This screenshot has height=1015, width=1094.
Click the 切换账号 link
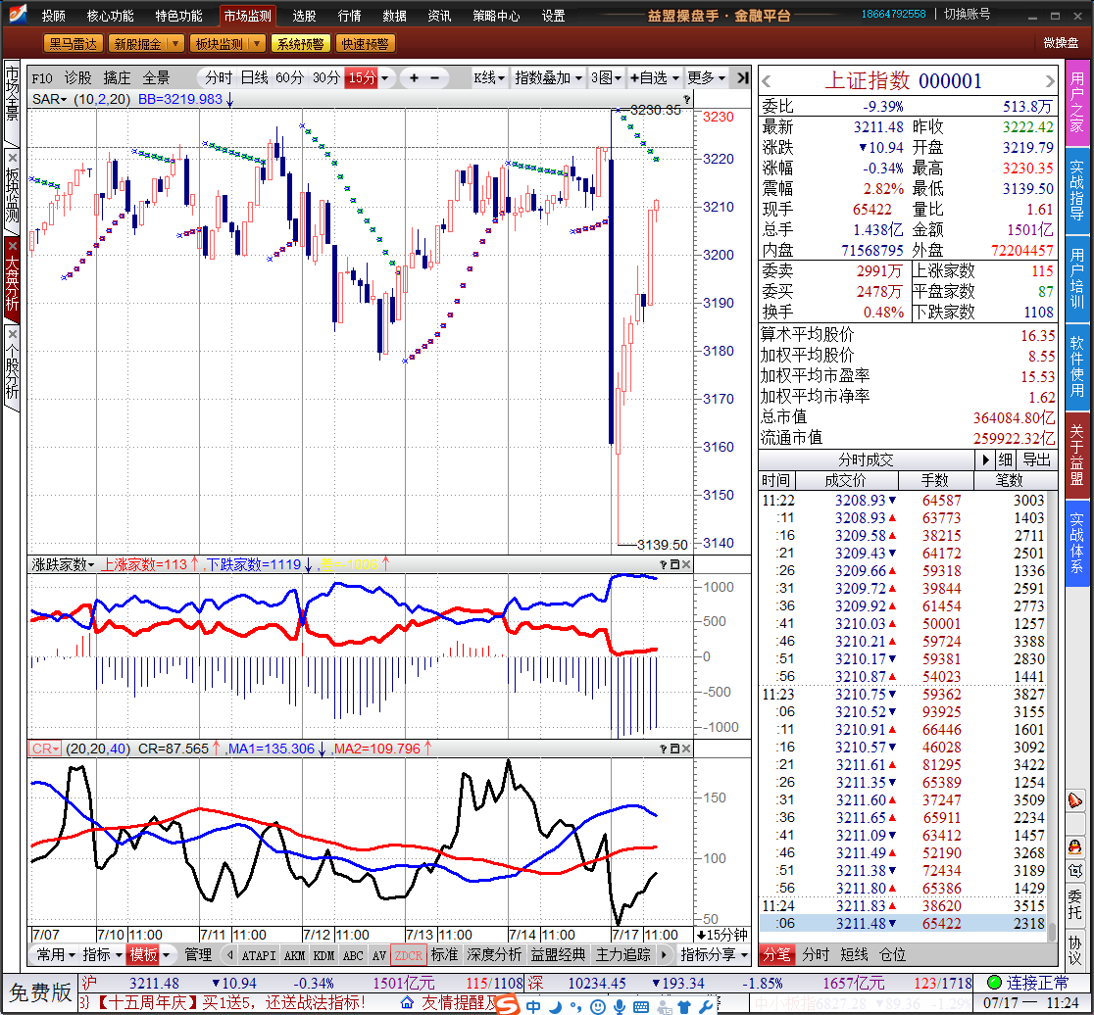967,14
